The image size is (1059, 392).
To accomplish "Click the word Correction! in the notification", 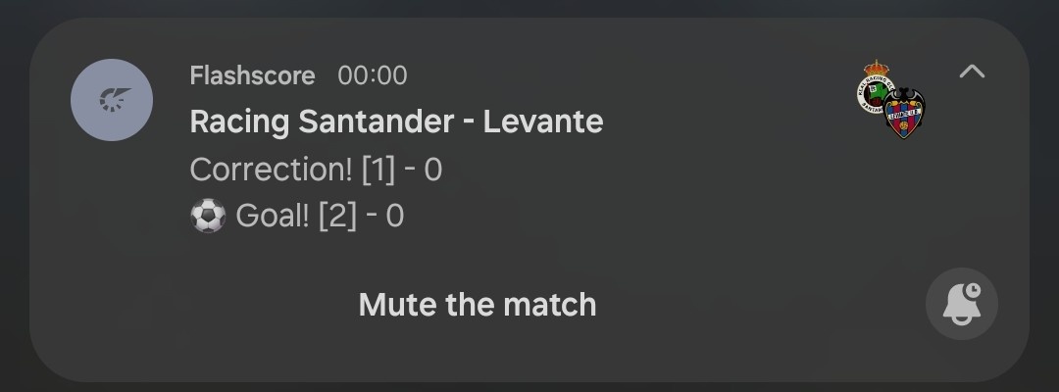I will tap(271, 170).
